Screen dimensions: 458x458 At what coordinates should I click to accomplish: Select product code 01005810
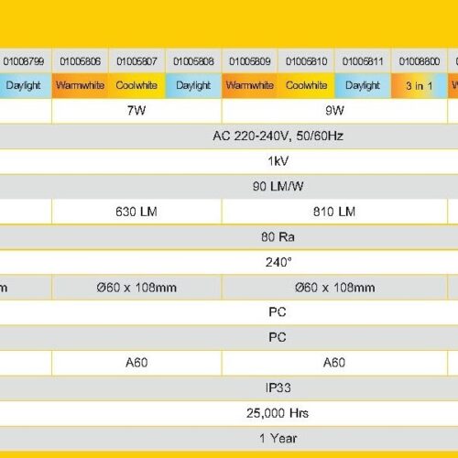click(x=307, y=61)
